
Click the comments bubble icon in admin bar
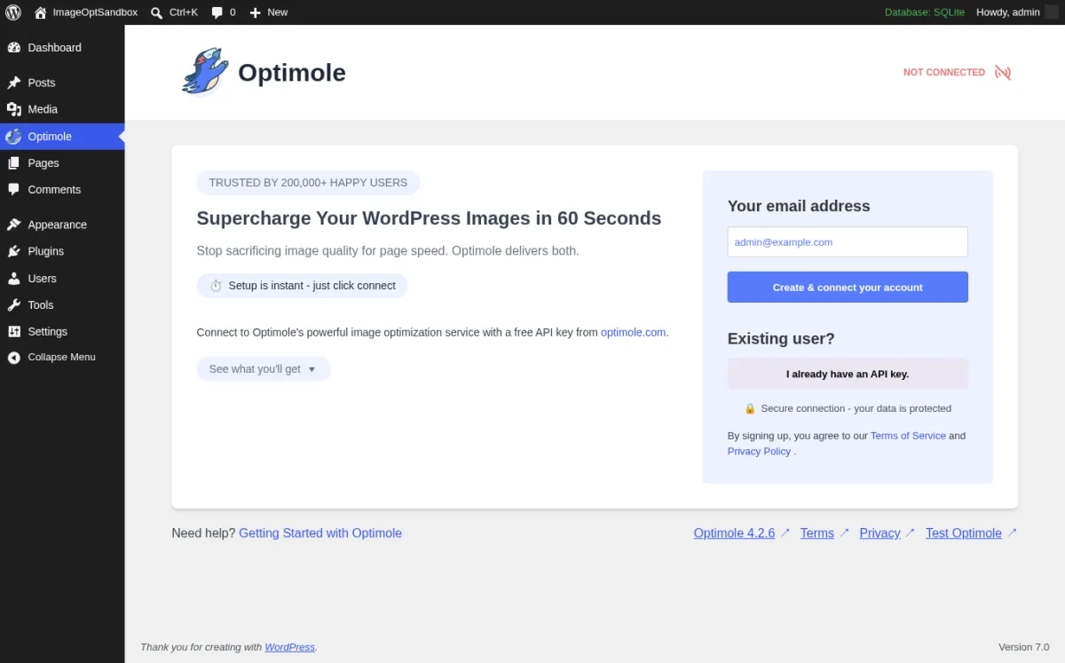pyautogui.click(x=217, y=12)
